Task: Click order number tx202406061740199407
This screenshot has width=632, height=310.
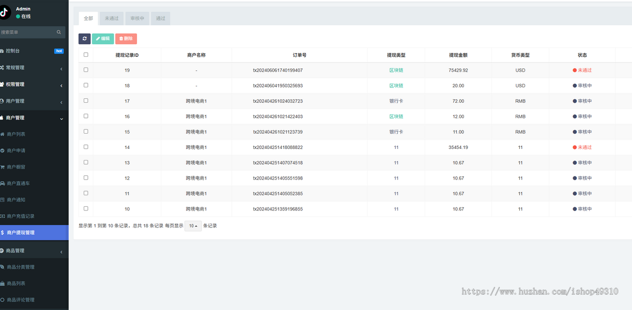Action: click(x=278, y=70)
